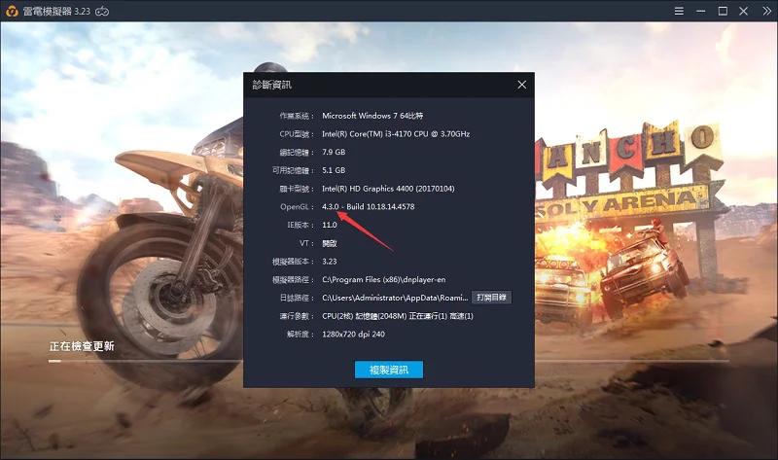Select the OpenGL value 4.3.0 - Build 10.18.14.4578
778x460 pixels.
coord(369,206)
